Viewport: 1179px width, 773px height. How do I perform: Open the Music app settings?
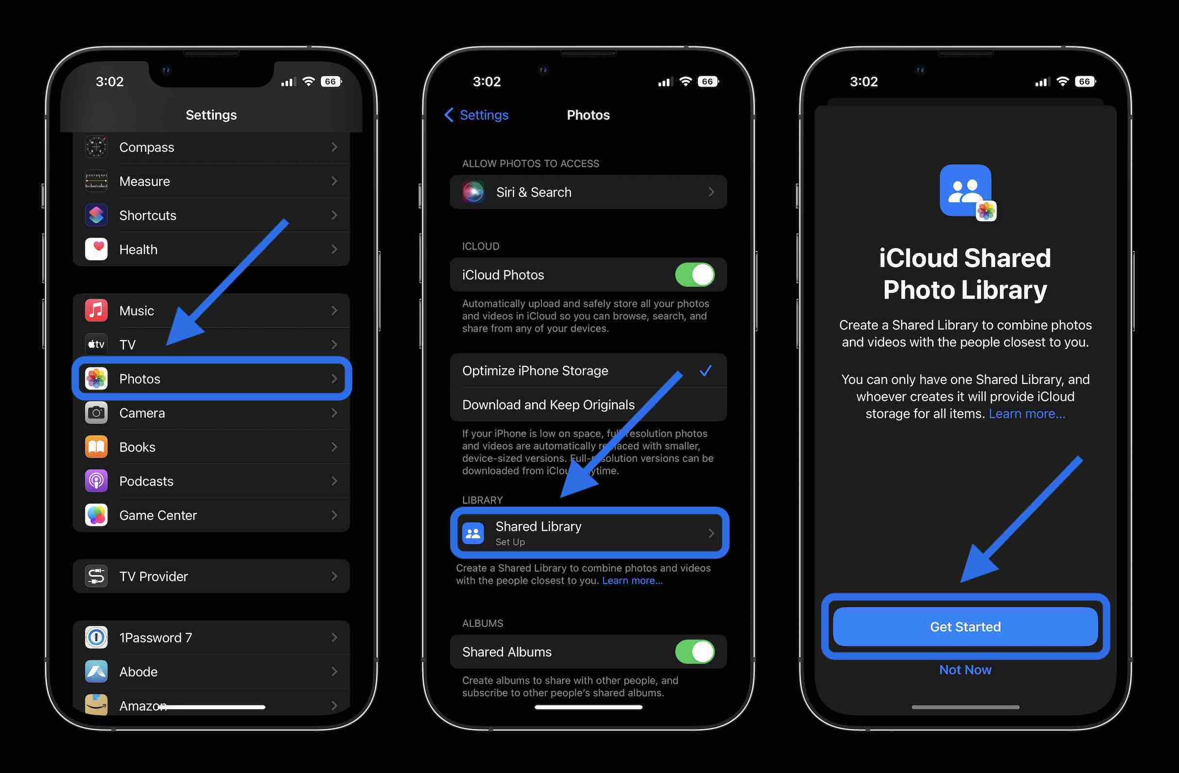pos(211,310)
